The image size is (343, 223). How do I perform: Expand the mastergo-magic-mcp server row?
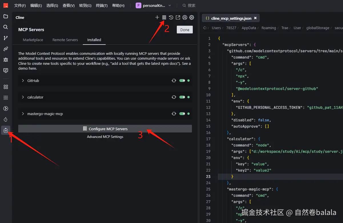pyautogui.click(x=23, y=114)
